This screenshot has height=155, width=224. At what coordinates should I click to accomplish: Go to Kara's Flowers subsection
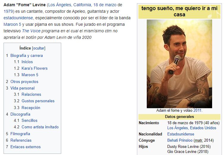tap(34, 68)
